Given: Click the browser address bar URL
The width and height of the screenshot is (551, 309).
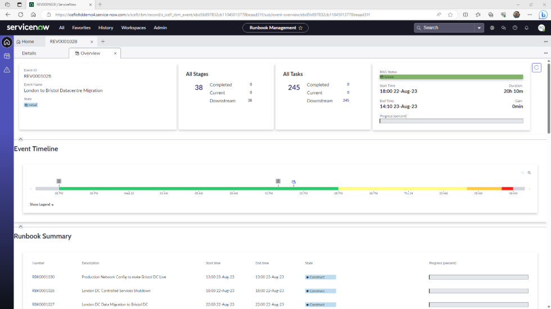Looking at the screenshot, I should [x=213, y=15].
